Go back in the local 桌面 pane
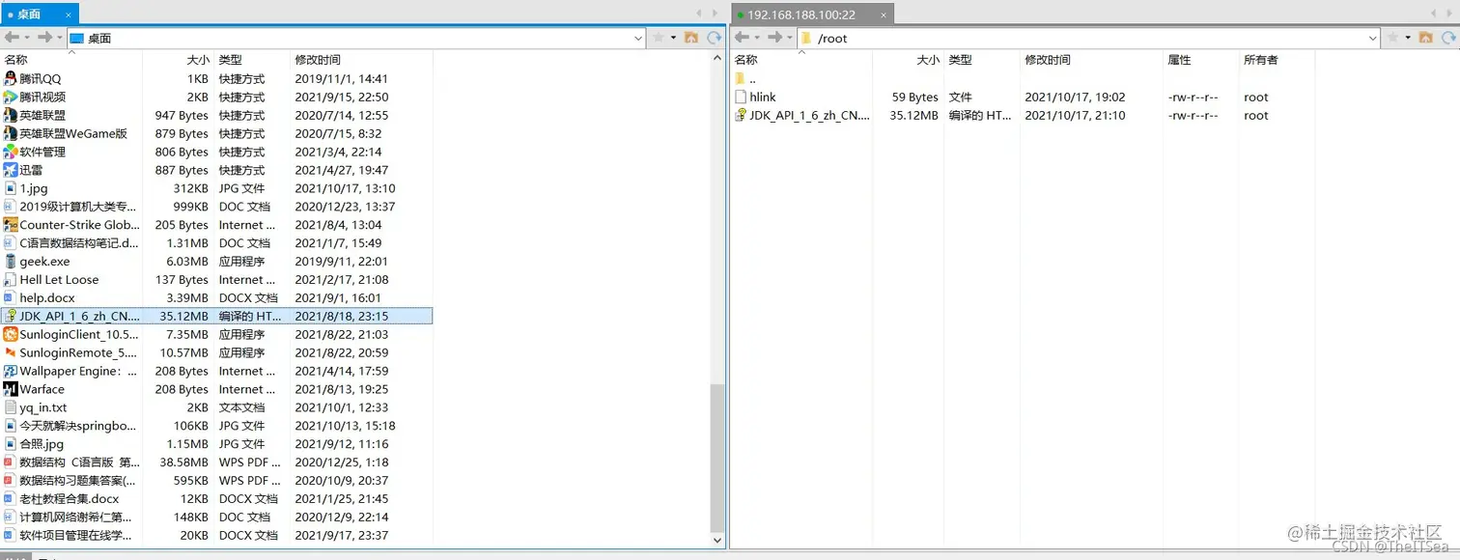Screen dimensions: 1460x560 [12, 38]
